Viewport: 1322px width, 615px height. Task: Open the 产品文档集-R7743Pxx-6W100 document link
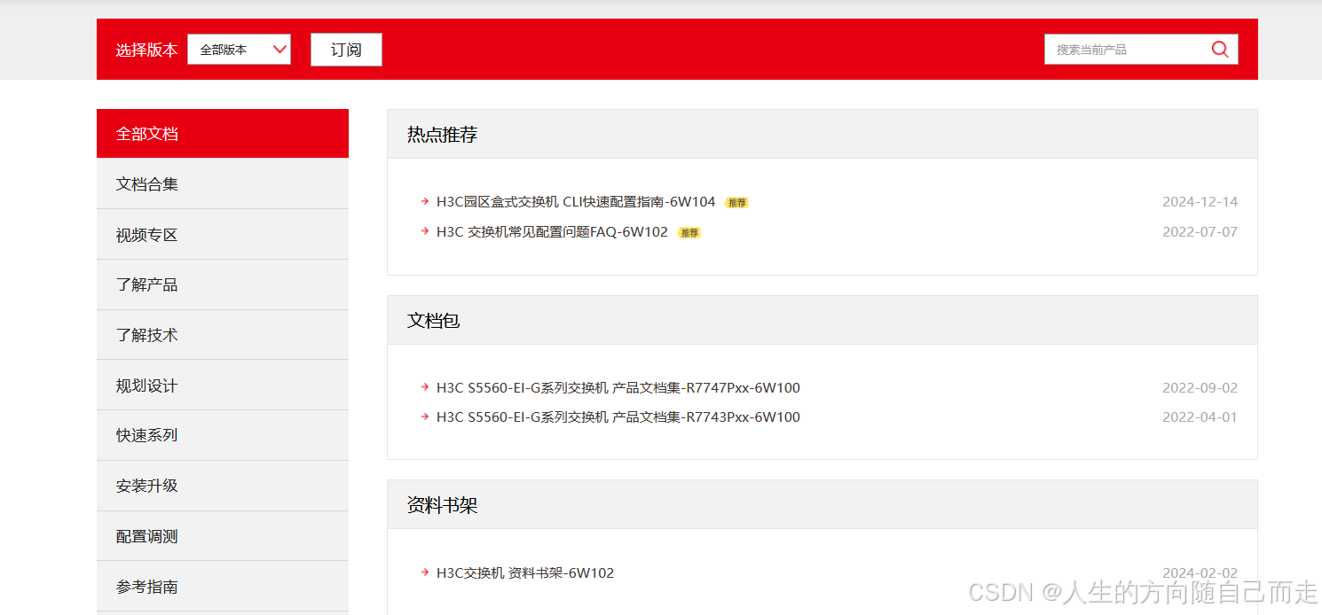click(x=618, y=417)
